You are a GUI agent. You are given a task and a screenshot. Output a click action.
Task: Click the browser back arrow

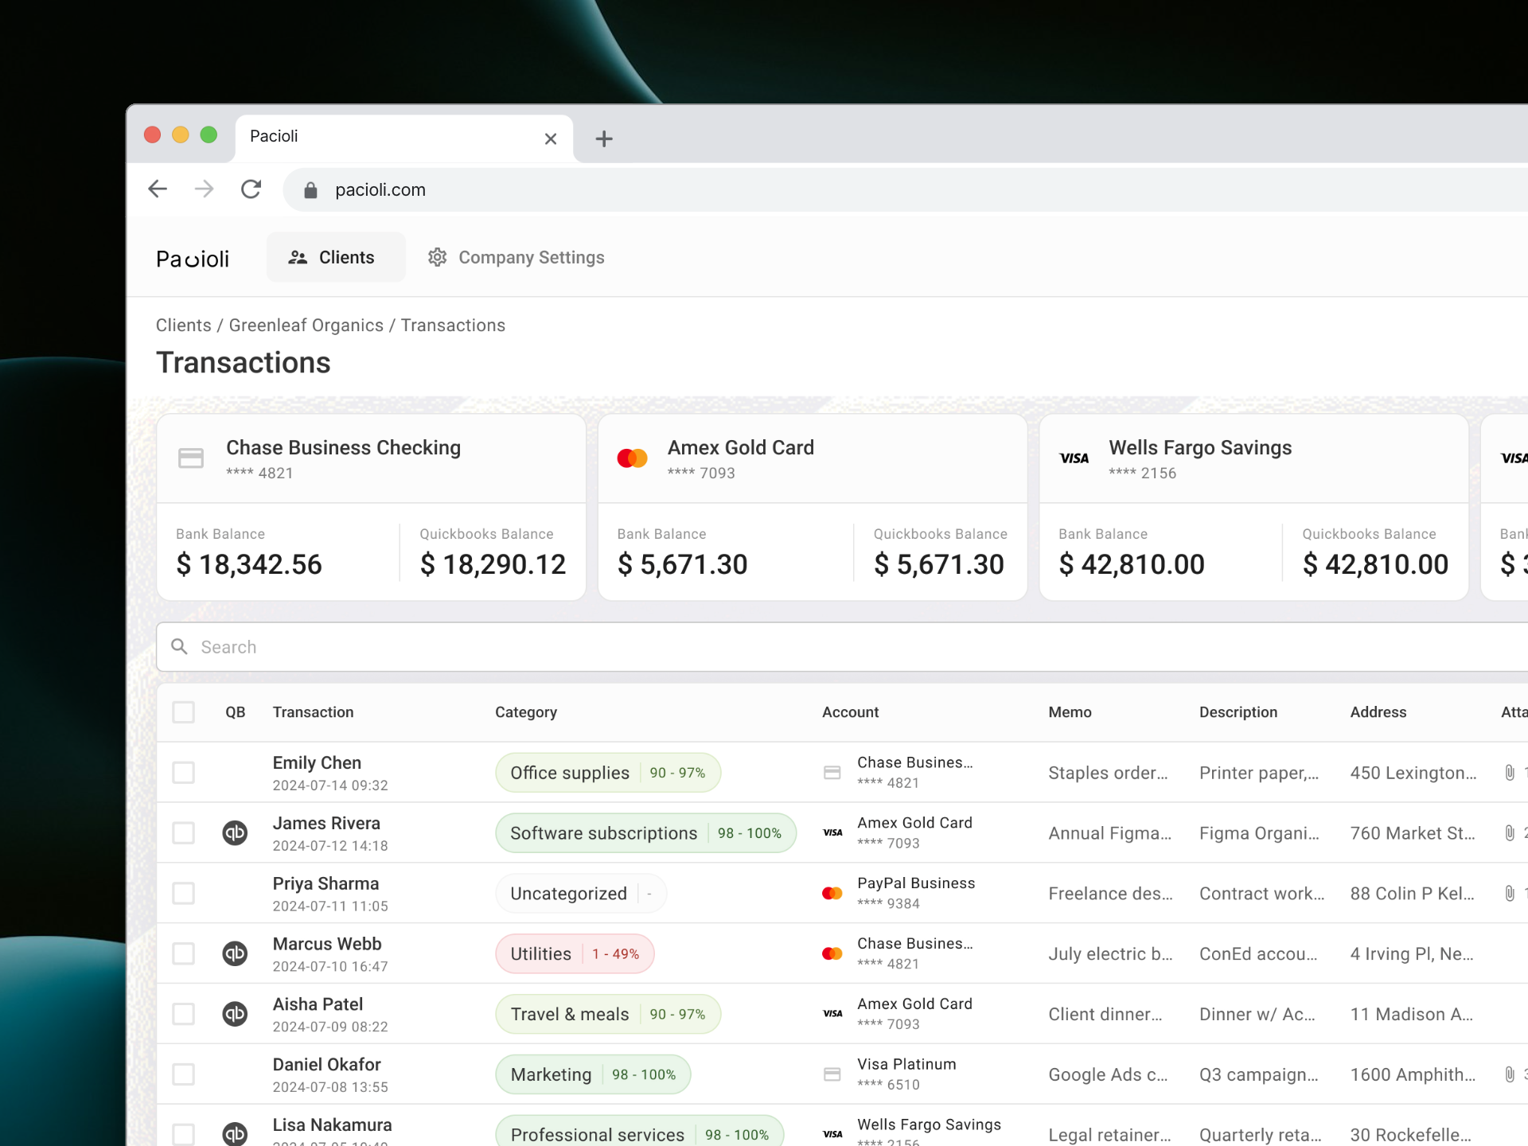click(158, 189)
